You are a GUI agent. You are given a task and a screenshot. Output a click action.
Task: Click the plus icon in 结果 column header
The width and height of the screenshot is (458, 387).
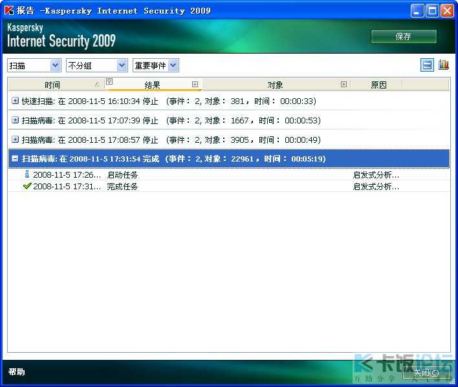[x=195, y=84]
